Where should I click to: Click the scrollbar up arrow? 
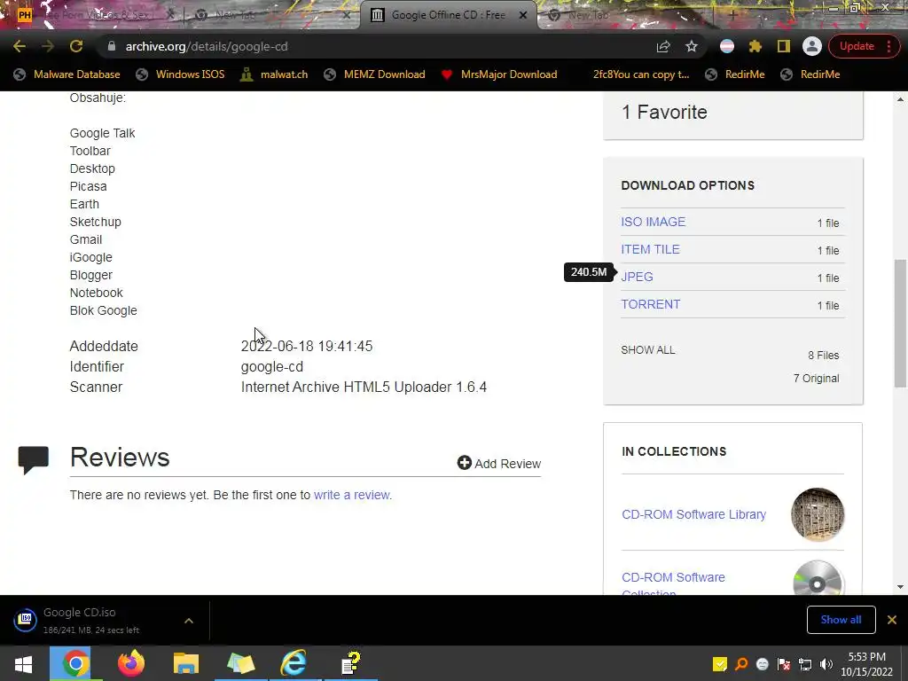(x=900, y=99)
